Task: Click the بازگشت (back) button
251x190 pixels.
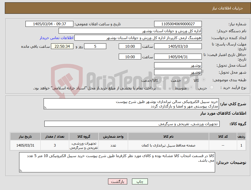Action: (x=117, y=182)
